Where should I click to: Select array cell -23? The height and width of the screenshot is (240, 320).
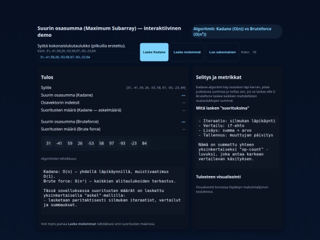pyautogui.click(x=133, y=143)
